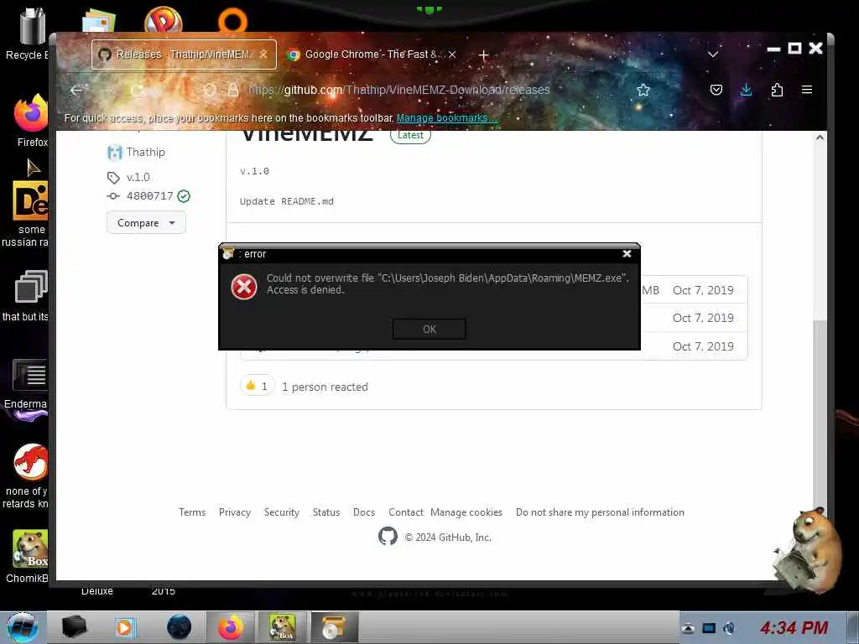Close the Google Chrome tab
Screen dimensions: 859x644
coord(452,55)
